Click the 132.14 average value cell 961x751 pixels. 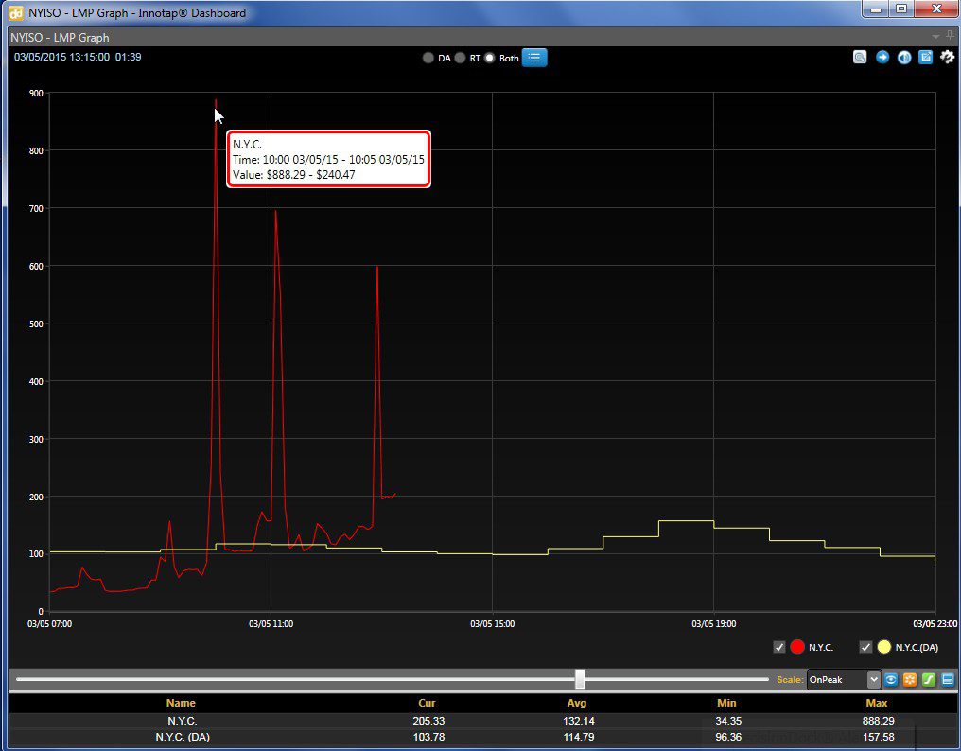(x=579, y=721)
